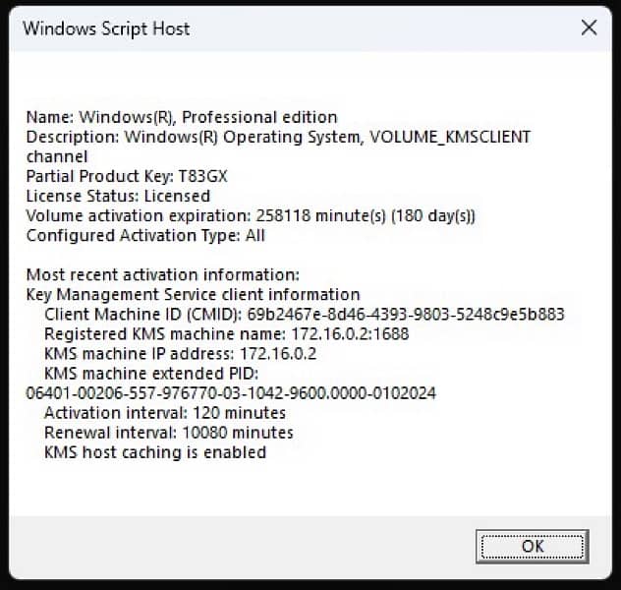The height and width of the screenshot is (590, 621).
Task: Click the KMS machine IP address line
Action: (181, 354)
